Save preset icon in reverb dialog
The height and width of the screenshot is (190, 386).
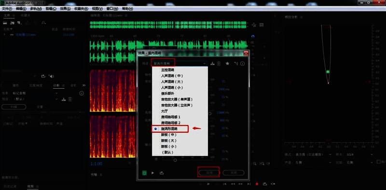tap(213, 64)
